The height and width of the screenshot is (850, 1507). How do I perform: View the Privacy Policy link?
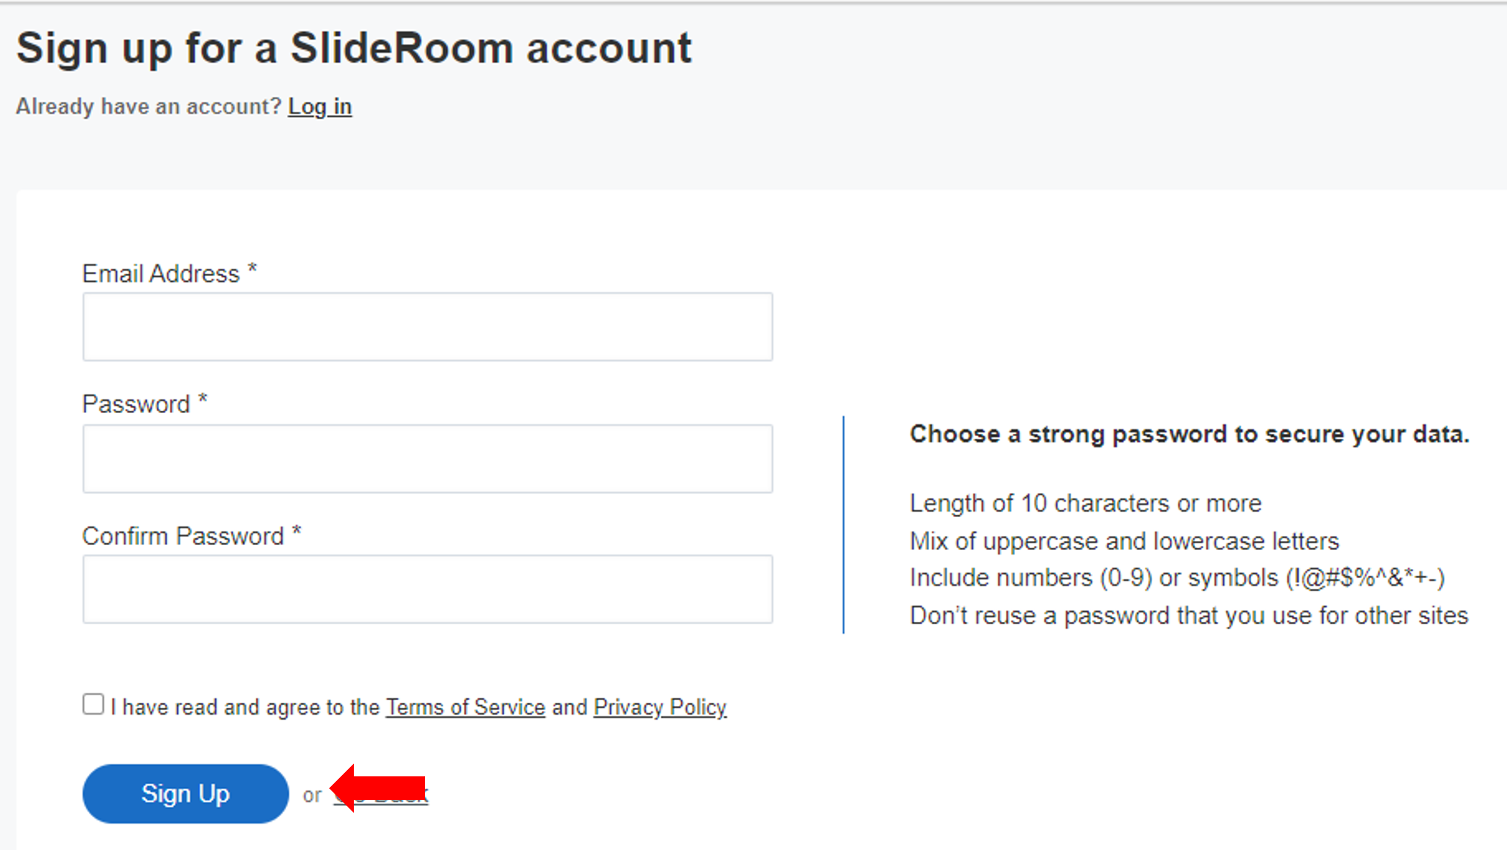coord(659,707)
